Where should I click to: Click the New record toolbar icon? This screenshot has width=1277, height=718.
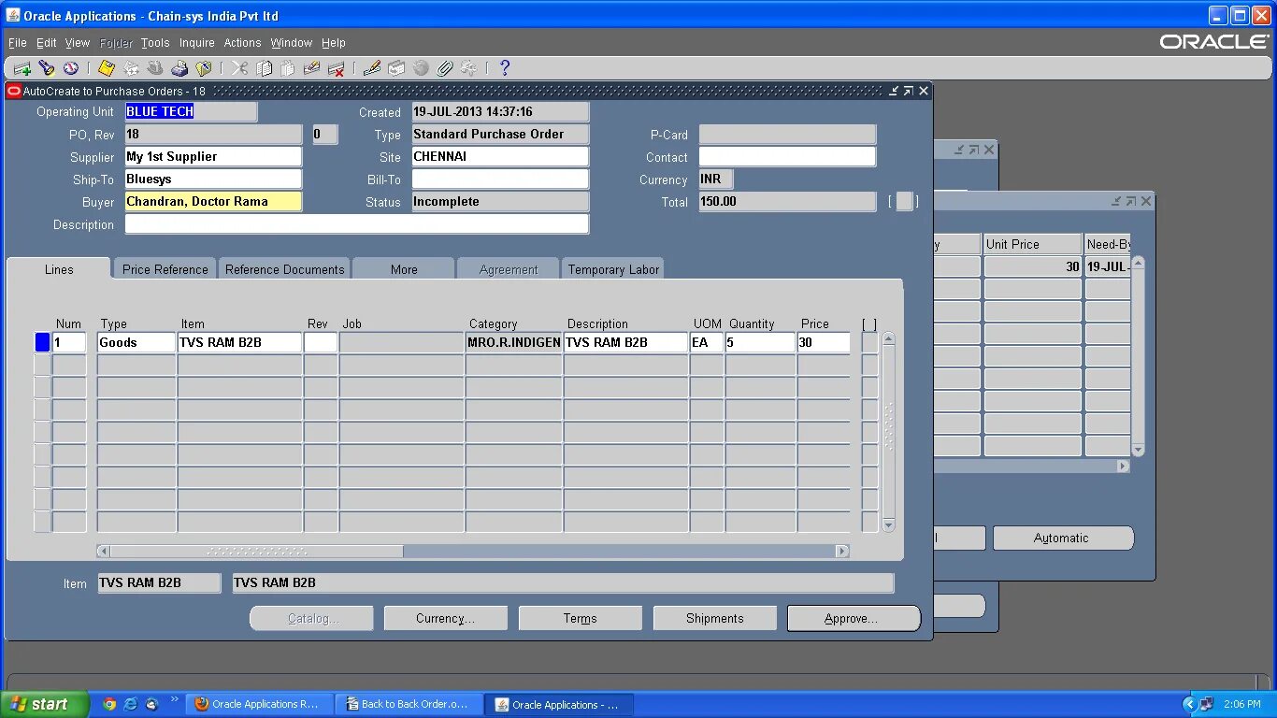point(22,68)
